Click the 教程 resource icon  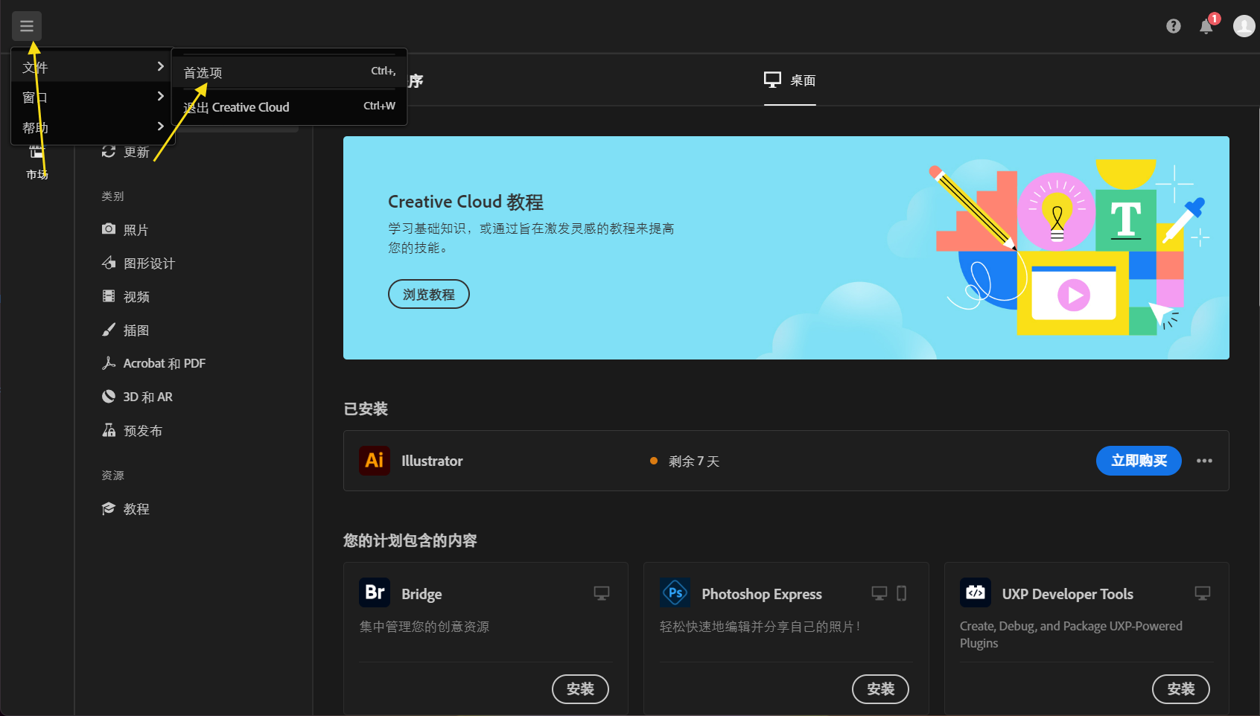(109, 508)
